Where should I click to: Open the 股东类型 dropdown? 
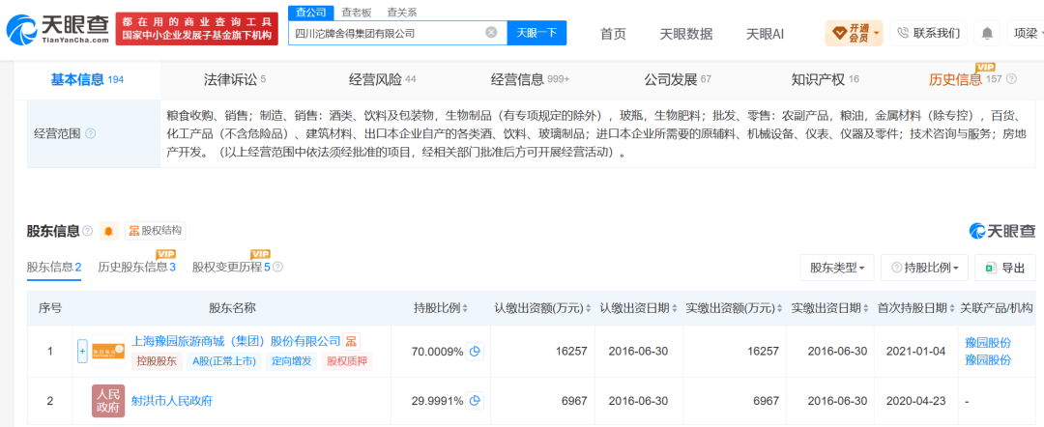tap(837, 268)
